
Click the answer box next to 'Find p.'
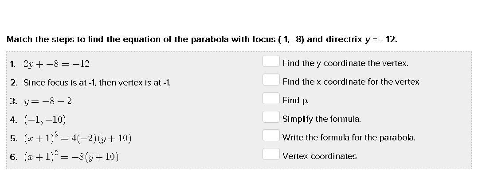(x=271, y=98)
